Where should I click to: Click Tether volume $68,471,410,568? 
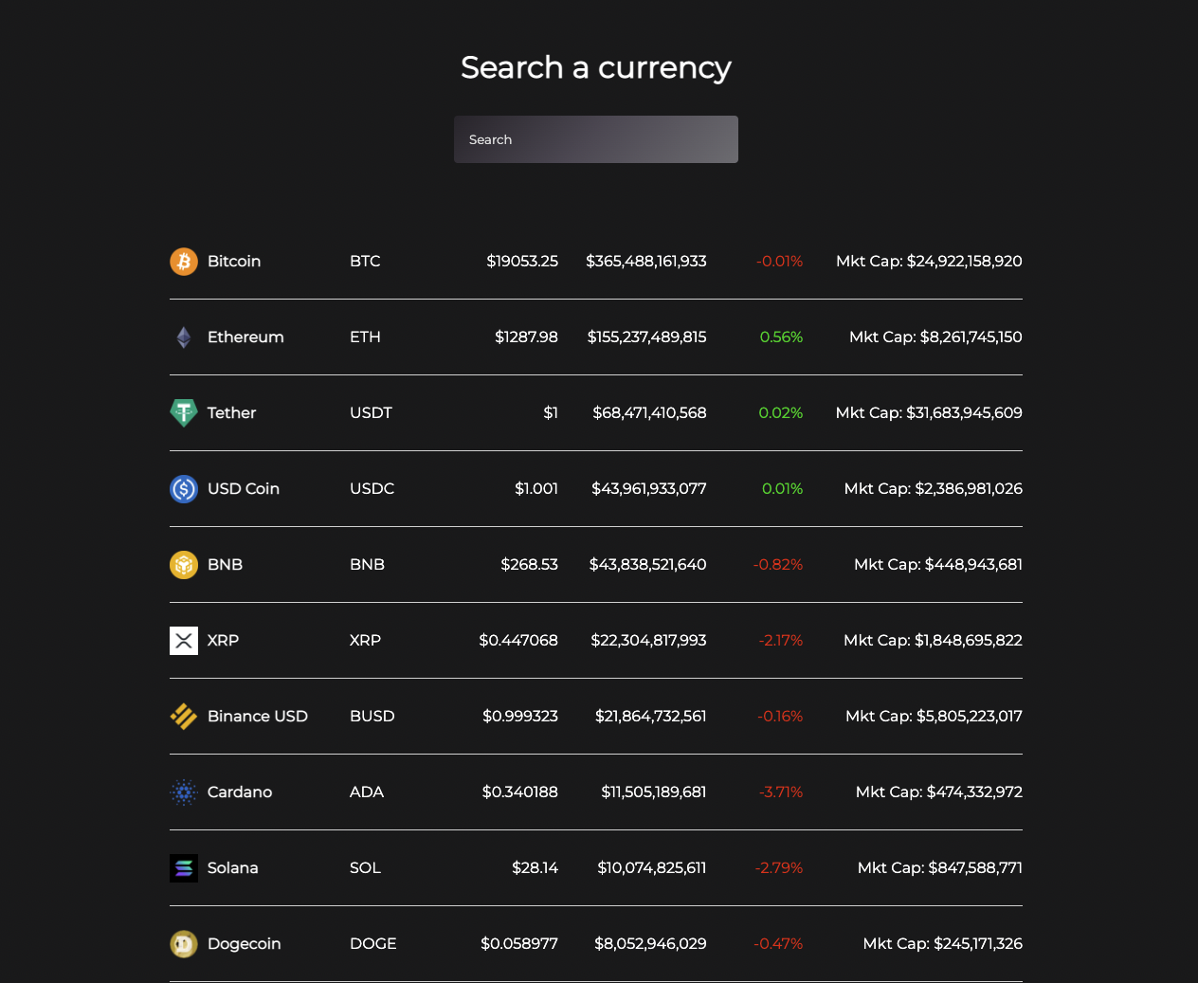[650, 413]
